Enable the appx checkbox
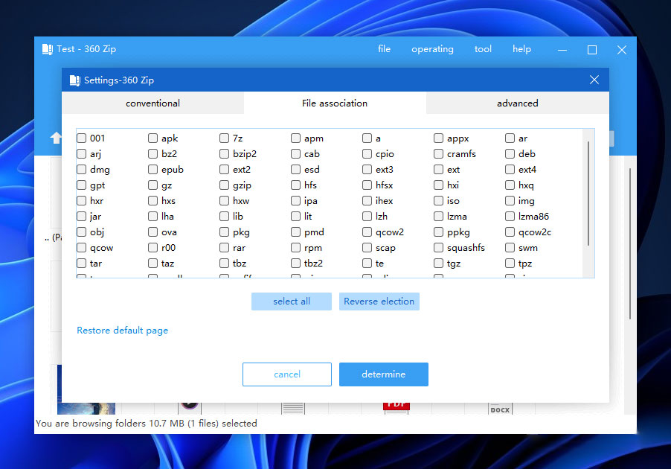The width and height of the screenshot is (671, 469). pyautogui.click(x=438, y=138)
